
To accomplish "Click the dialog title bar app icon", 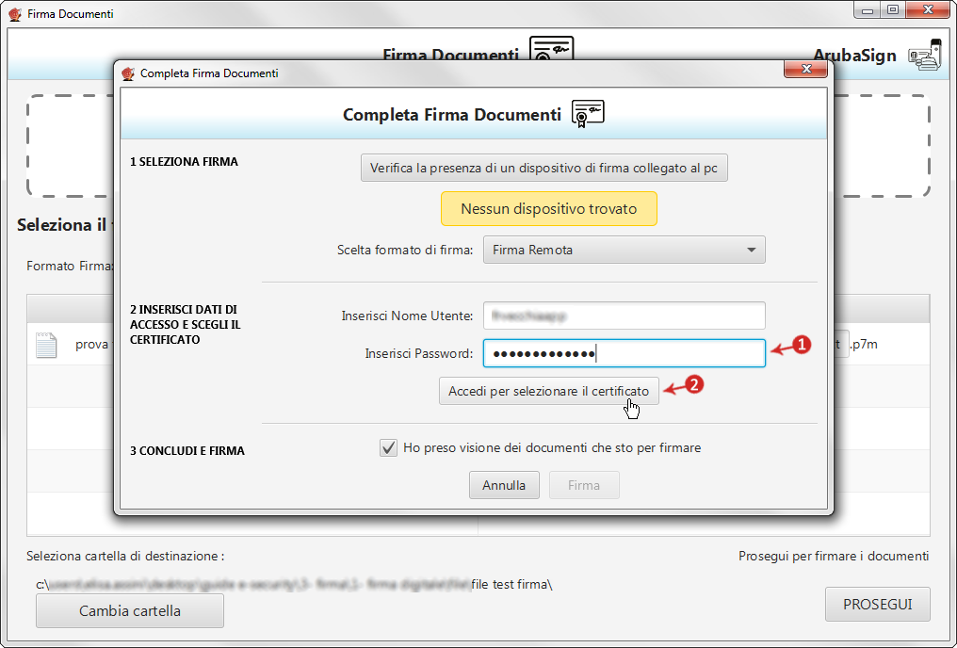I will (127, 73).
